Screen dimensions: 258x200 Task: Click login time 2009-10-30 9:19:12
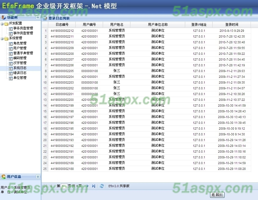coord(232,128)
